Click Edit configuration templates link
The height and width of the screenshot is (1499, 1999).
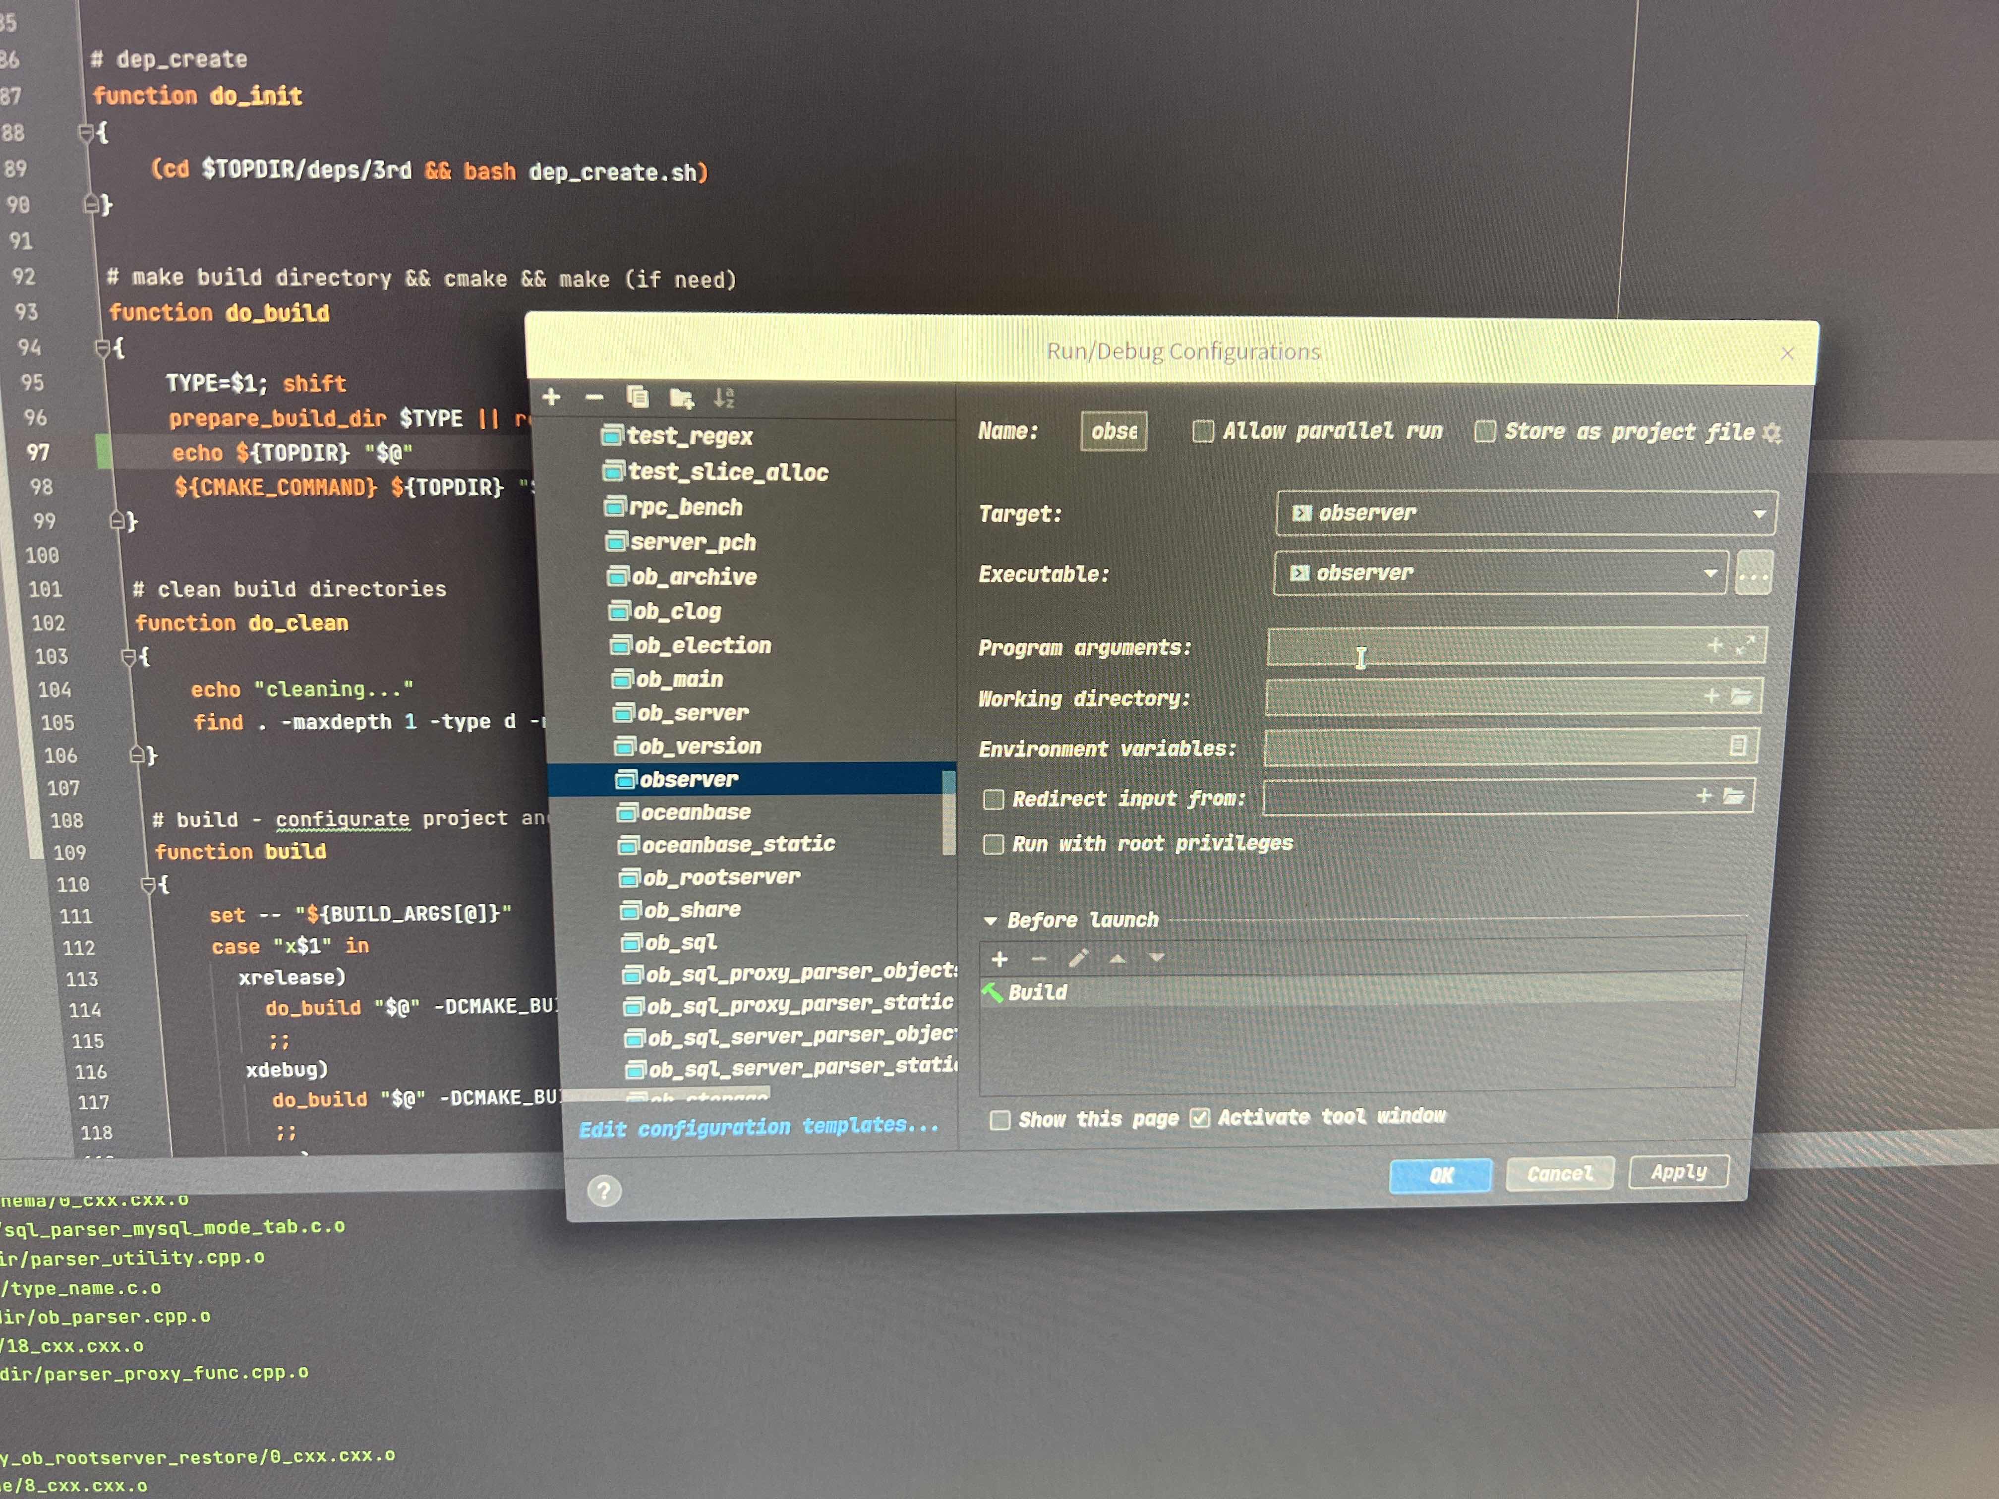pos(759,1128)
